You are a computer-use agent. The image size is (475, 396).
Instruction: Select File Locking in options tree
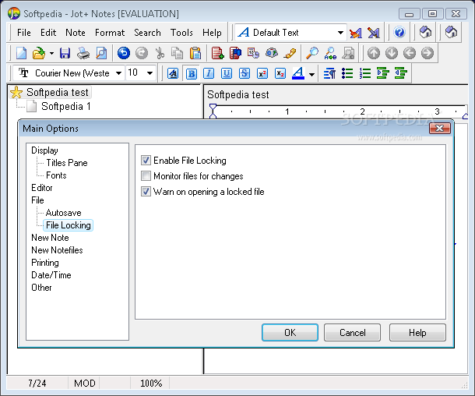pos(69,225)
